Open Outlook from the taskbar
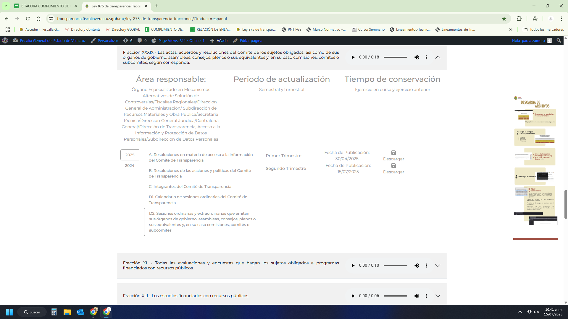This screenshot has height=319, width=568. click(80, 312)
